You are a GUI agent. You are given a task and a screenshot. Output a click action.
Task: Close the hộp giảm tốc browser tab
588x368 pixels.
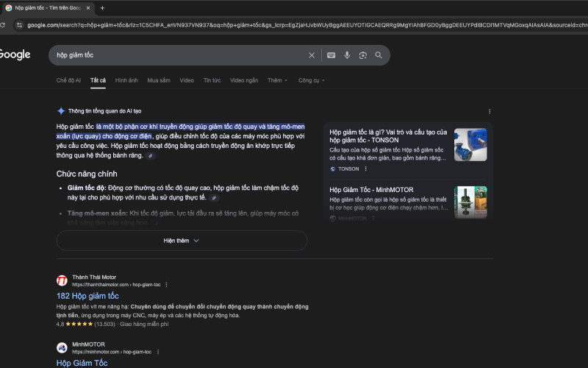click(x=88, y=8)
